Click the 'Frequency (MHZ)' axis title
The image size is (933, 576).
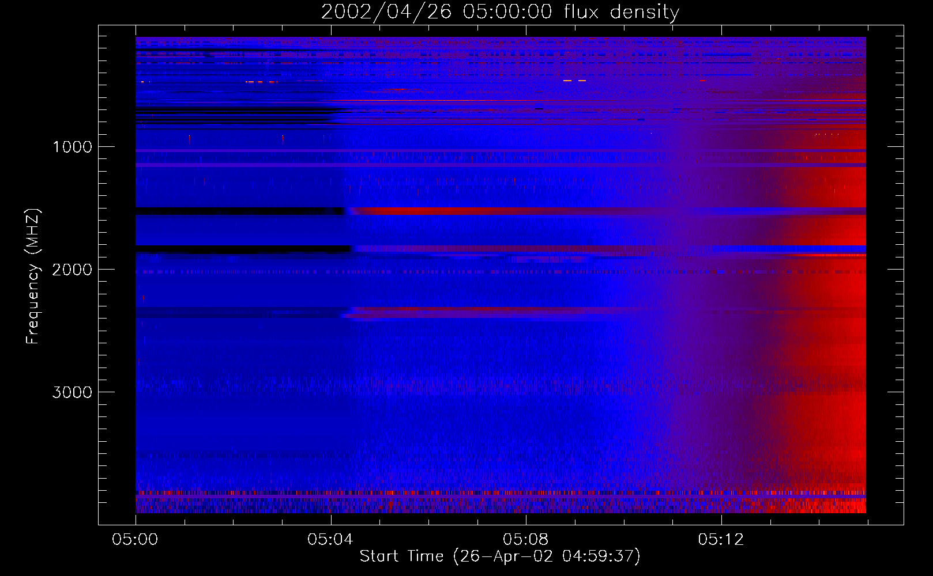(33, 276)
